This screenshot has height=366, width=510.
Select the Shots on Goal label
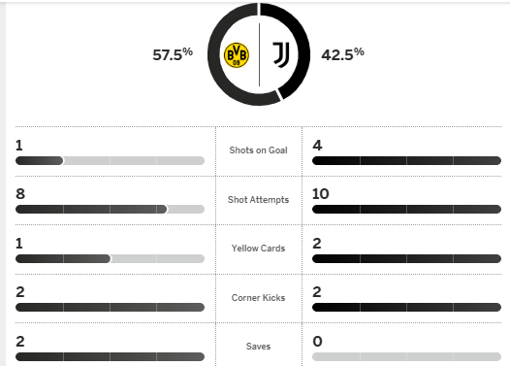click(x=258, y=150)
